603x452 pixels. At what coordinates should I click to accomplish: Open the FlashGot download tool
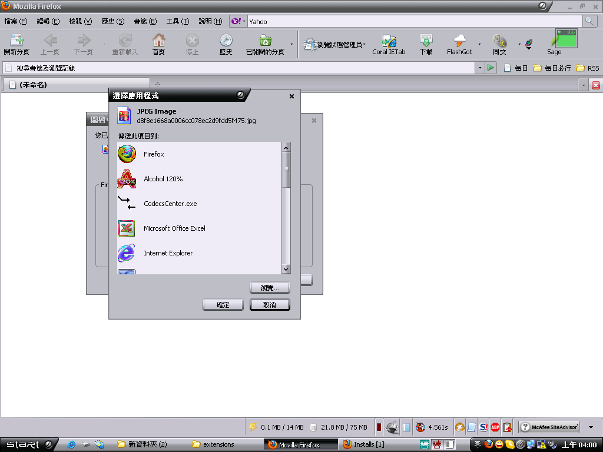459,45
